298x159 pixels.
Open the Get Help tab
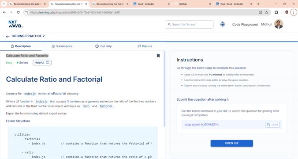click(x=104, y=46)
